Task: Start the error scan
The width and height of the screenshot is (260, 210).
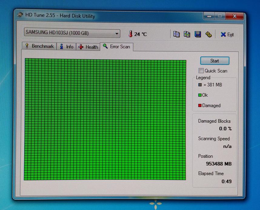Action: point(215,61)
